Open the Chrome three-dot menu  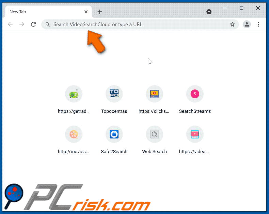tap(258, 24)
